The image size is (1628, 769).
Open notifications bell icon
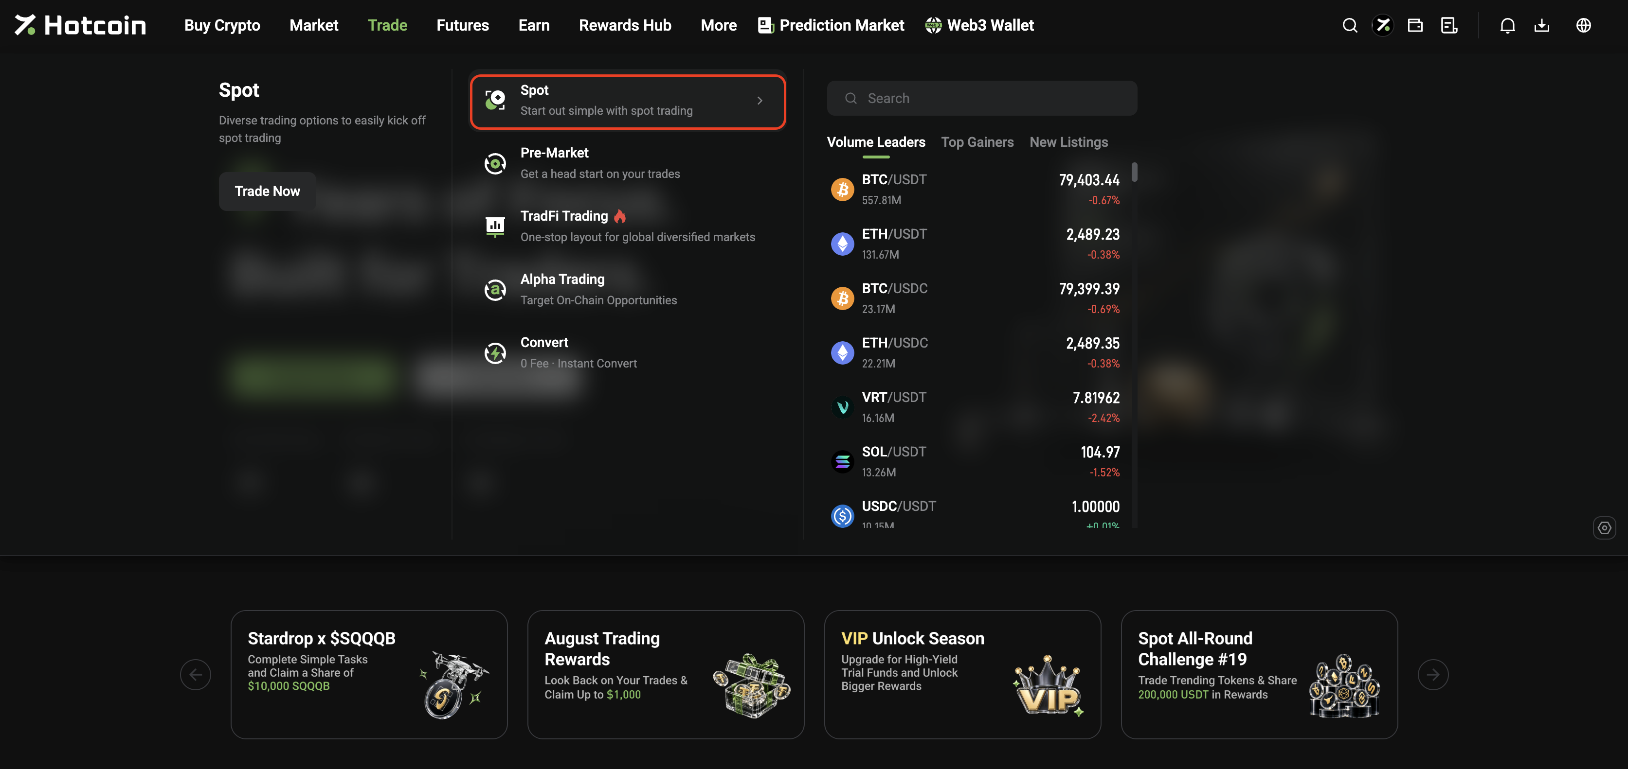click(x=1507, y=25)
